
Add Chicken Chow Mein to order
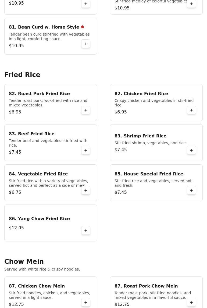[86, 303]
